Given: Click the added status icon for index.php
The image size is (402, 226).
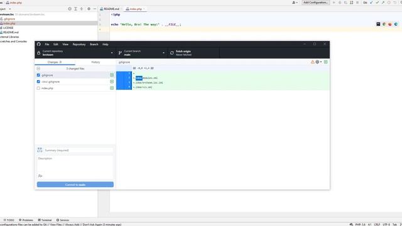Looking at the screenshot, I should pos(112,88).
